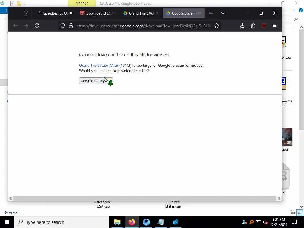Click the muted volume tray icon
This screenshot has height=228, width=304.
pos(265,222)
